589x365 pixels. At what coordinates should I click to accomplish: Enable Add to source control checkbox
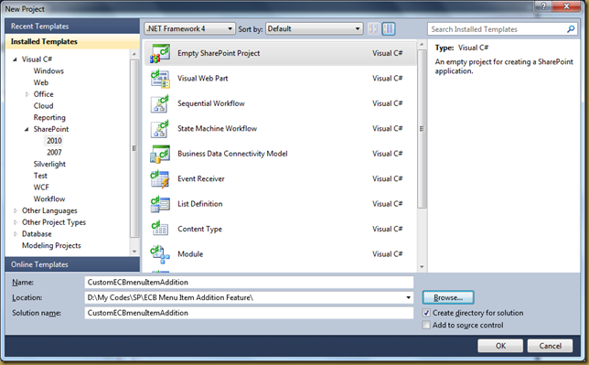click(426, 325)
